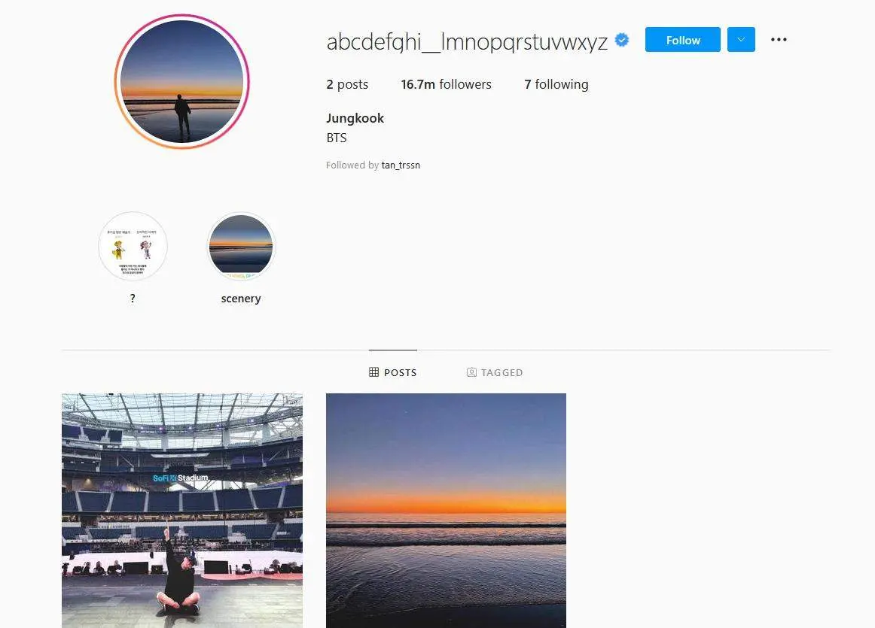Click the tan_trssn follower link
Image resolution: width=875 pixels, height=628 pixels.
401,165
